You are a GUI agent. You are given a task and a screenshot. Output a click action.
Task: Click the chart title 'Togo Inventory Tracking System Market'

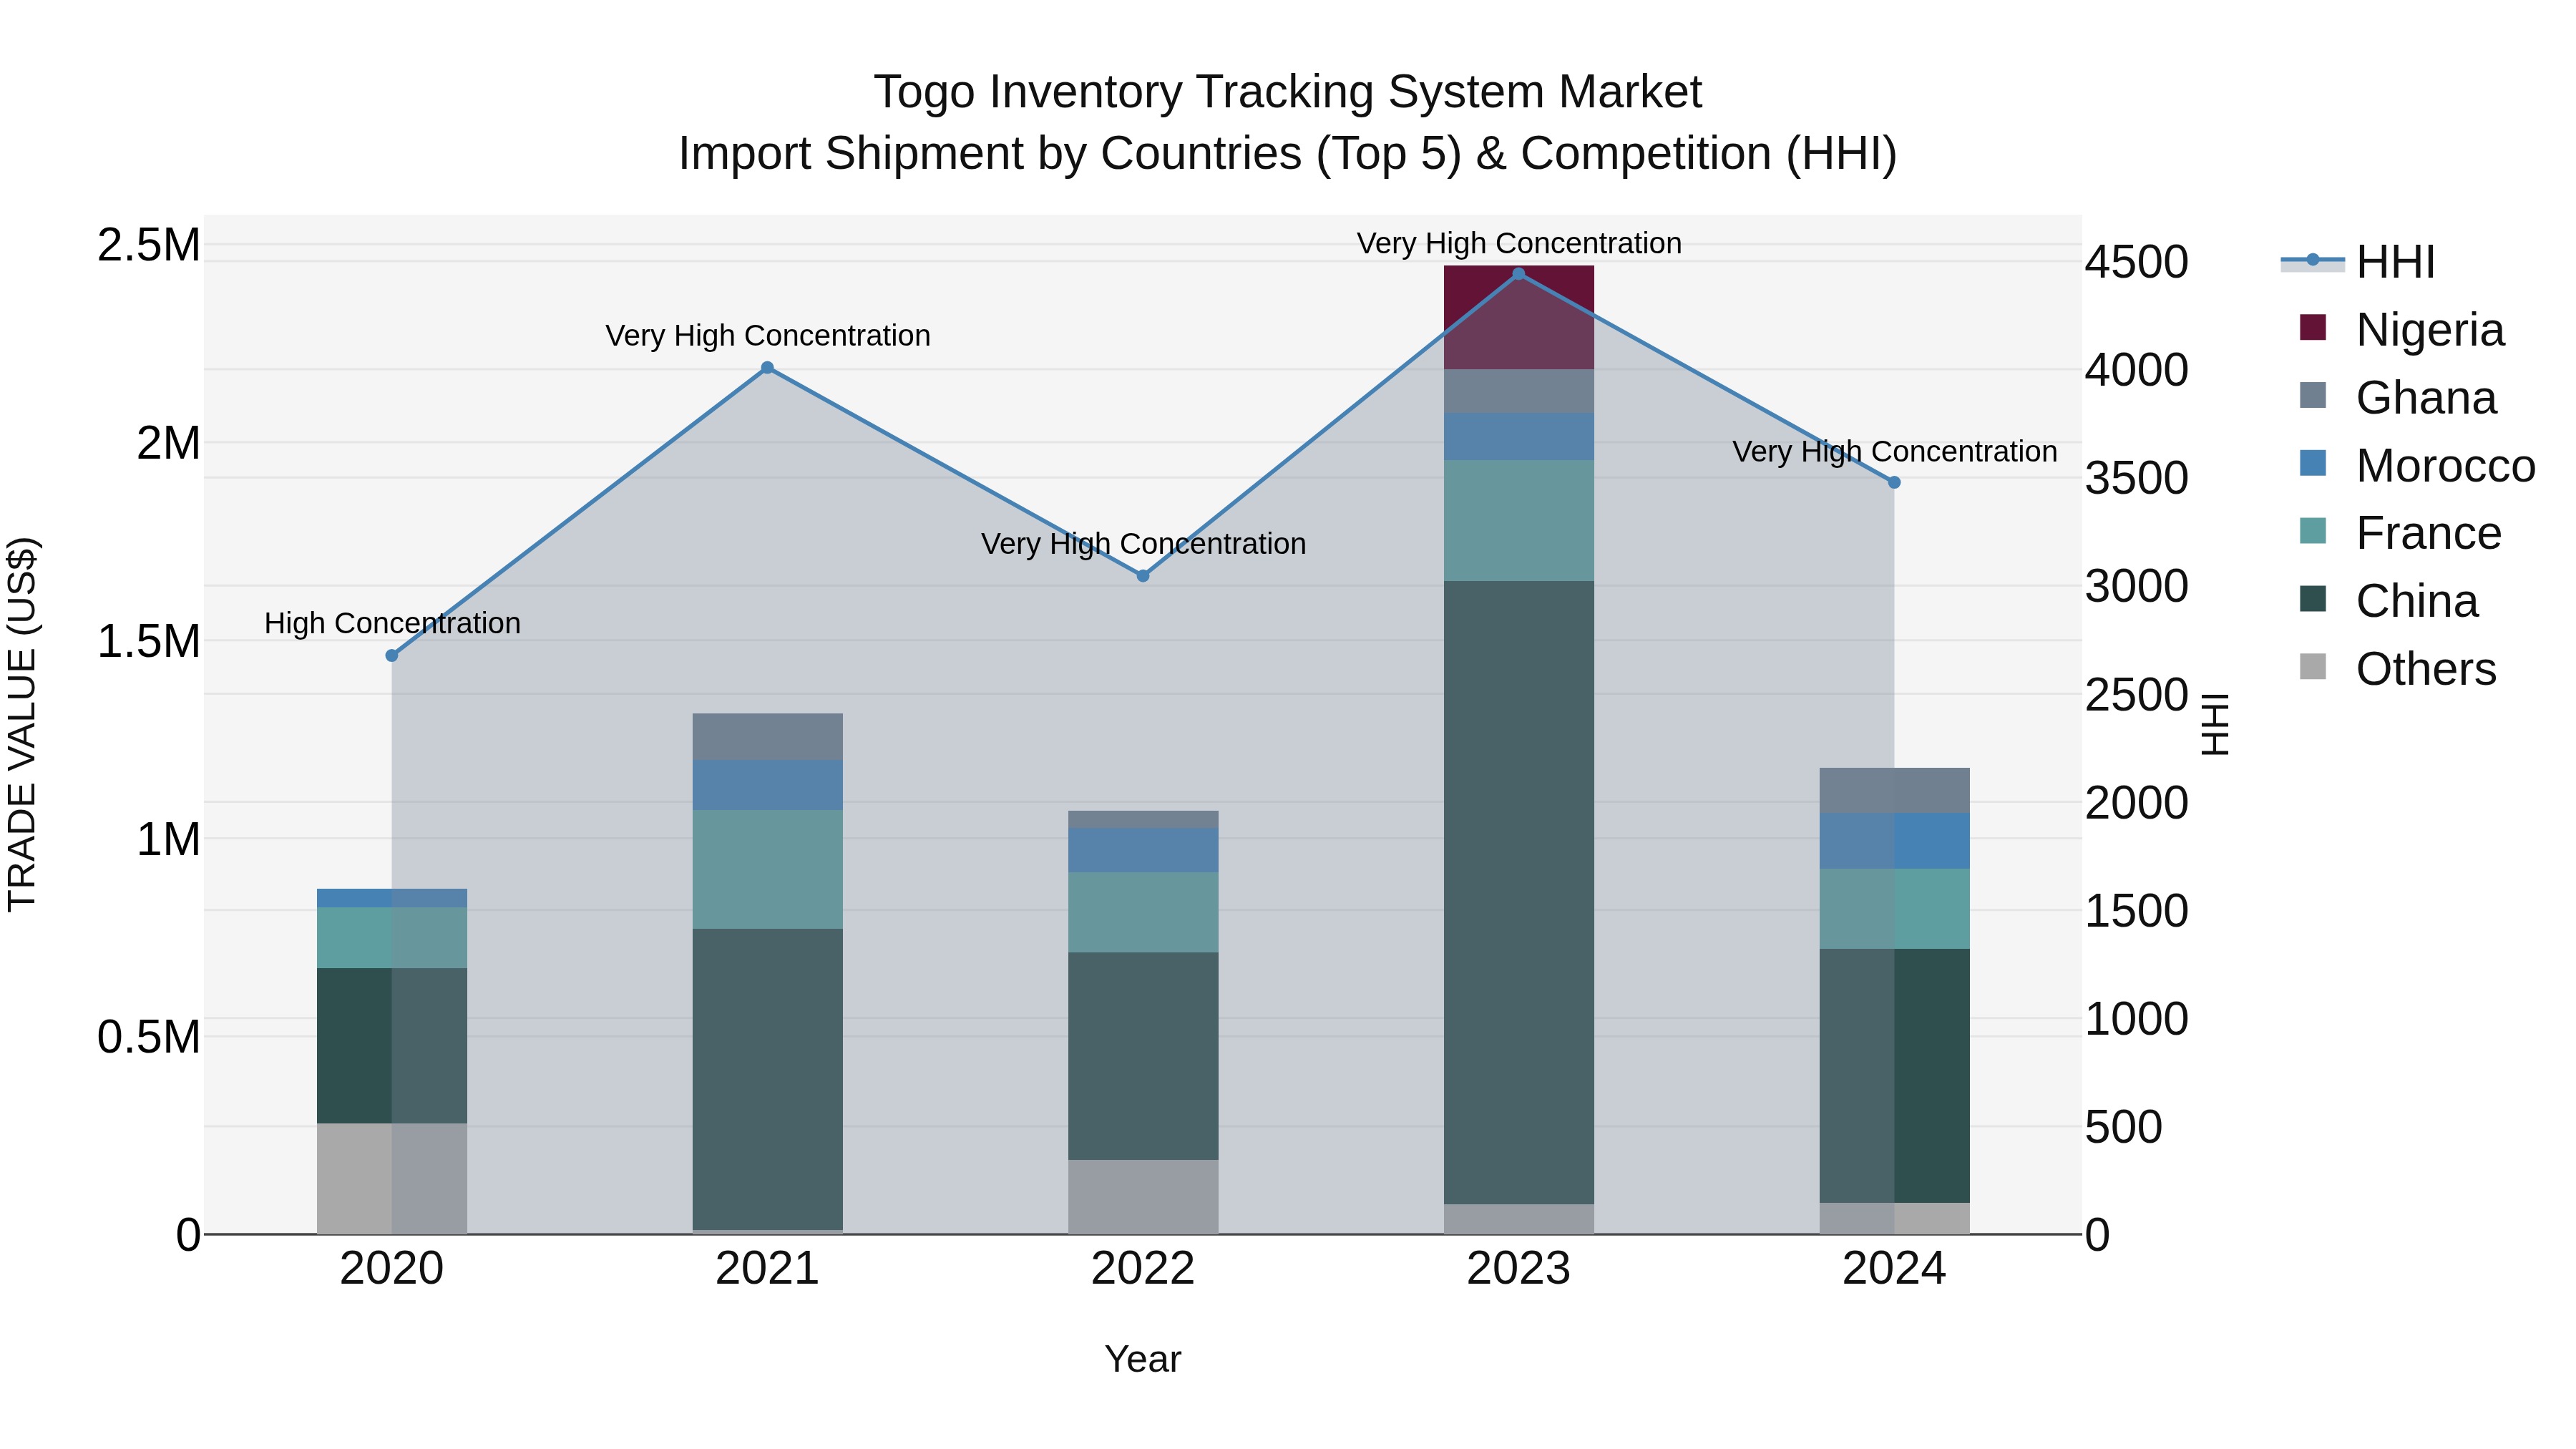[1288, 92]
